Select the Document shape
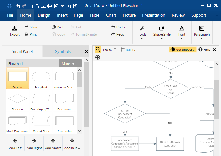221x156 pixels. click(x=65, y=102)
